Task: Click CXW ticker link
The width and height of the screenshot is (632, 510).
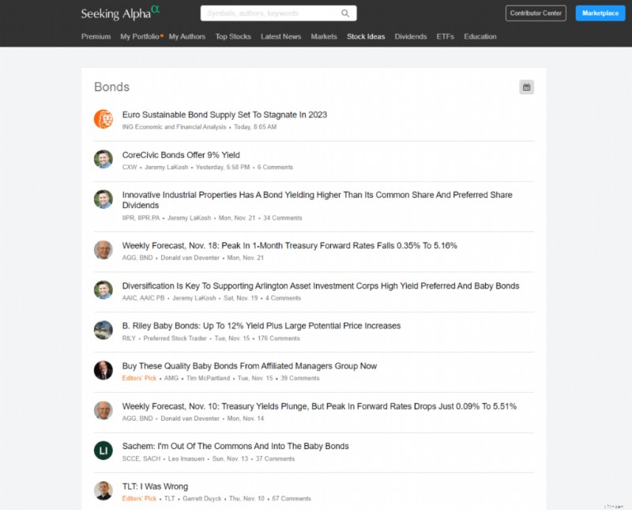Action: (130, 168)
